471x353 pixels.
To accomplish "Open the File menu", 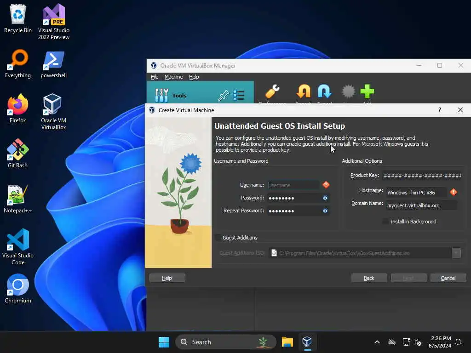I will [x=155, y=77].
